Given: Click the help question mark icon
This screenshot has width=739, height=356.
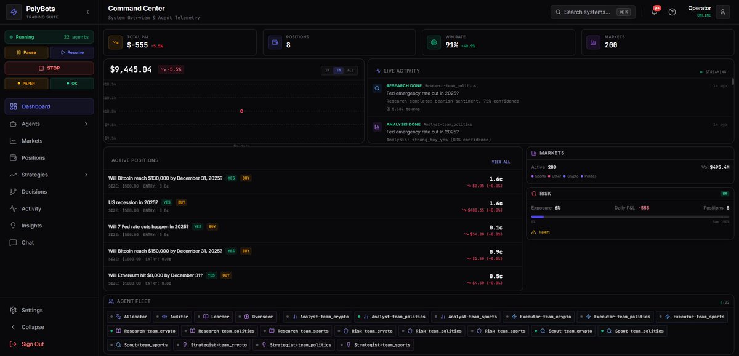Looking at the screenshot, I should click(672, 12).
